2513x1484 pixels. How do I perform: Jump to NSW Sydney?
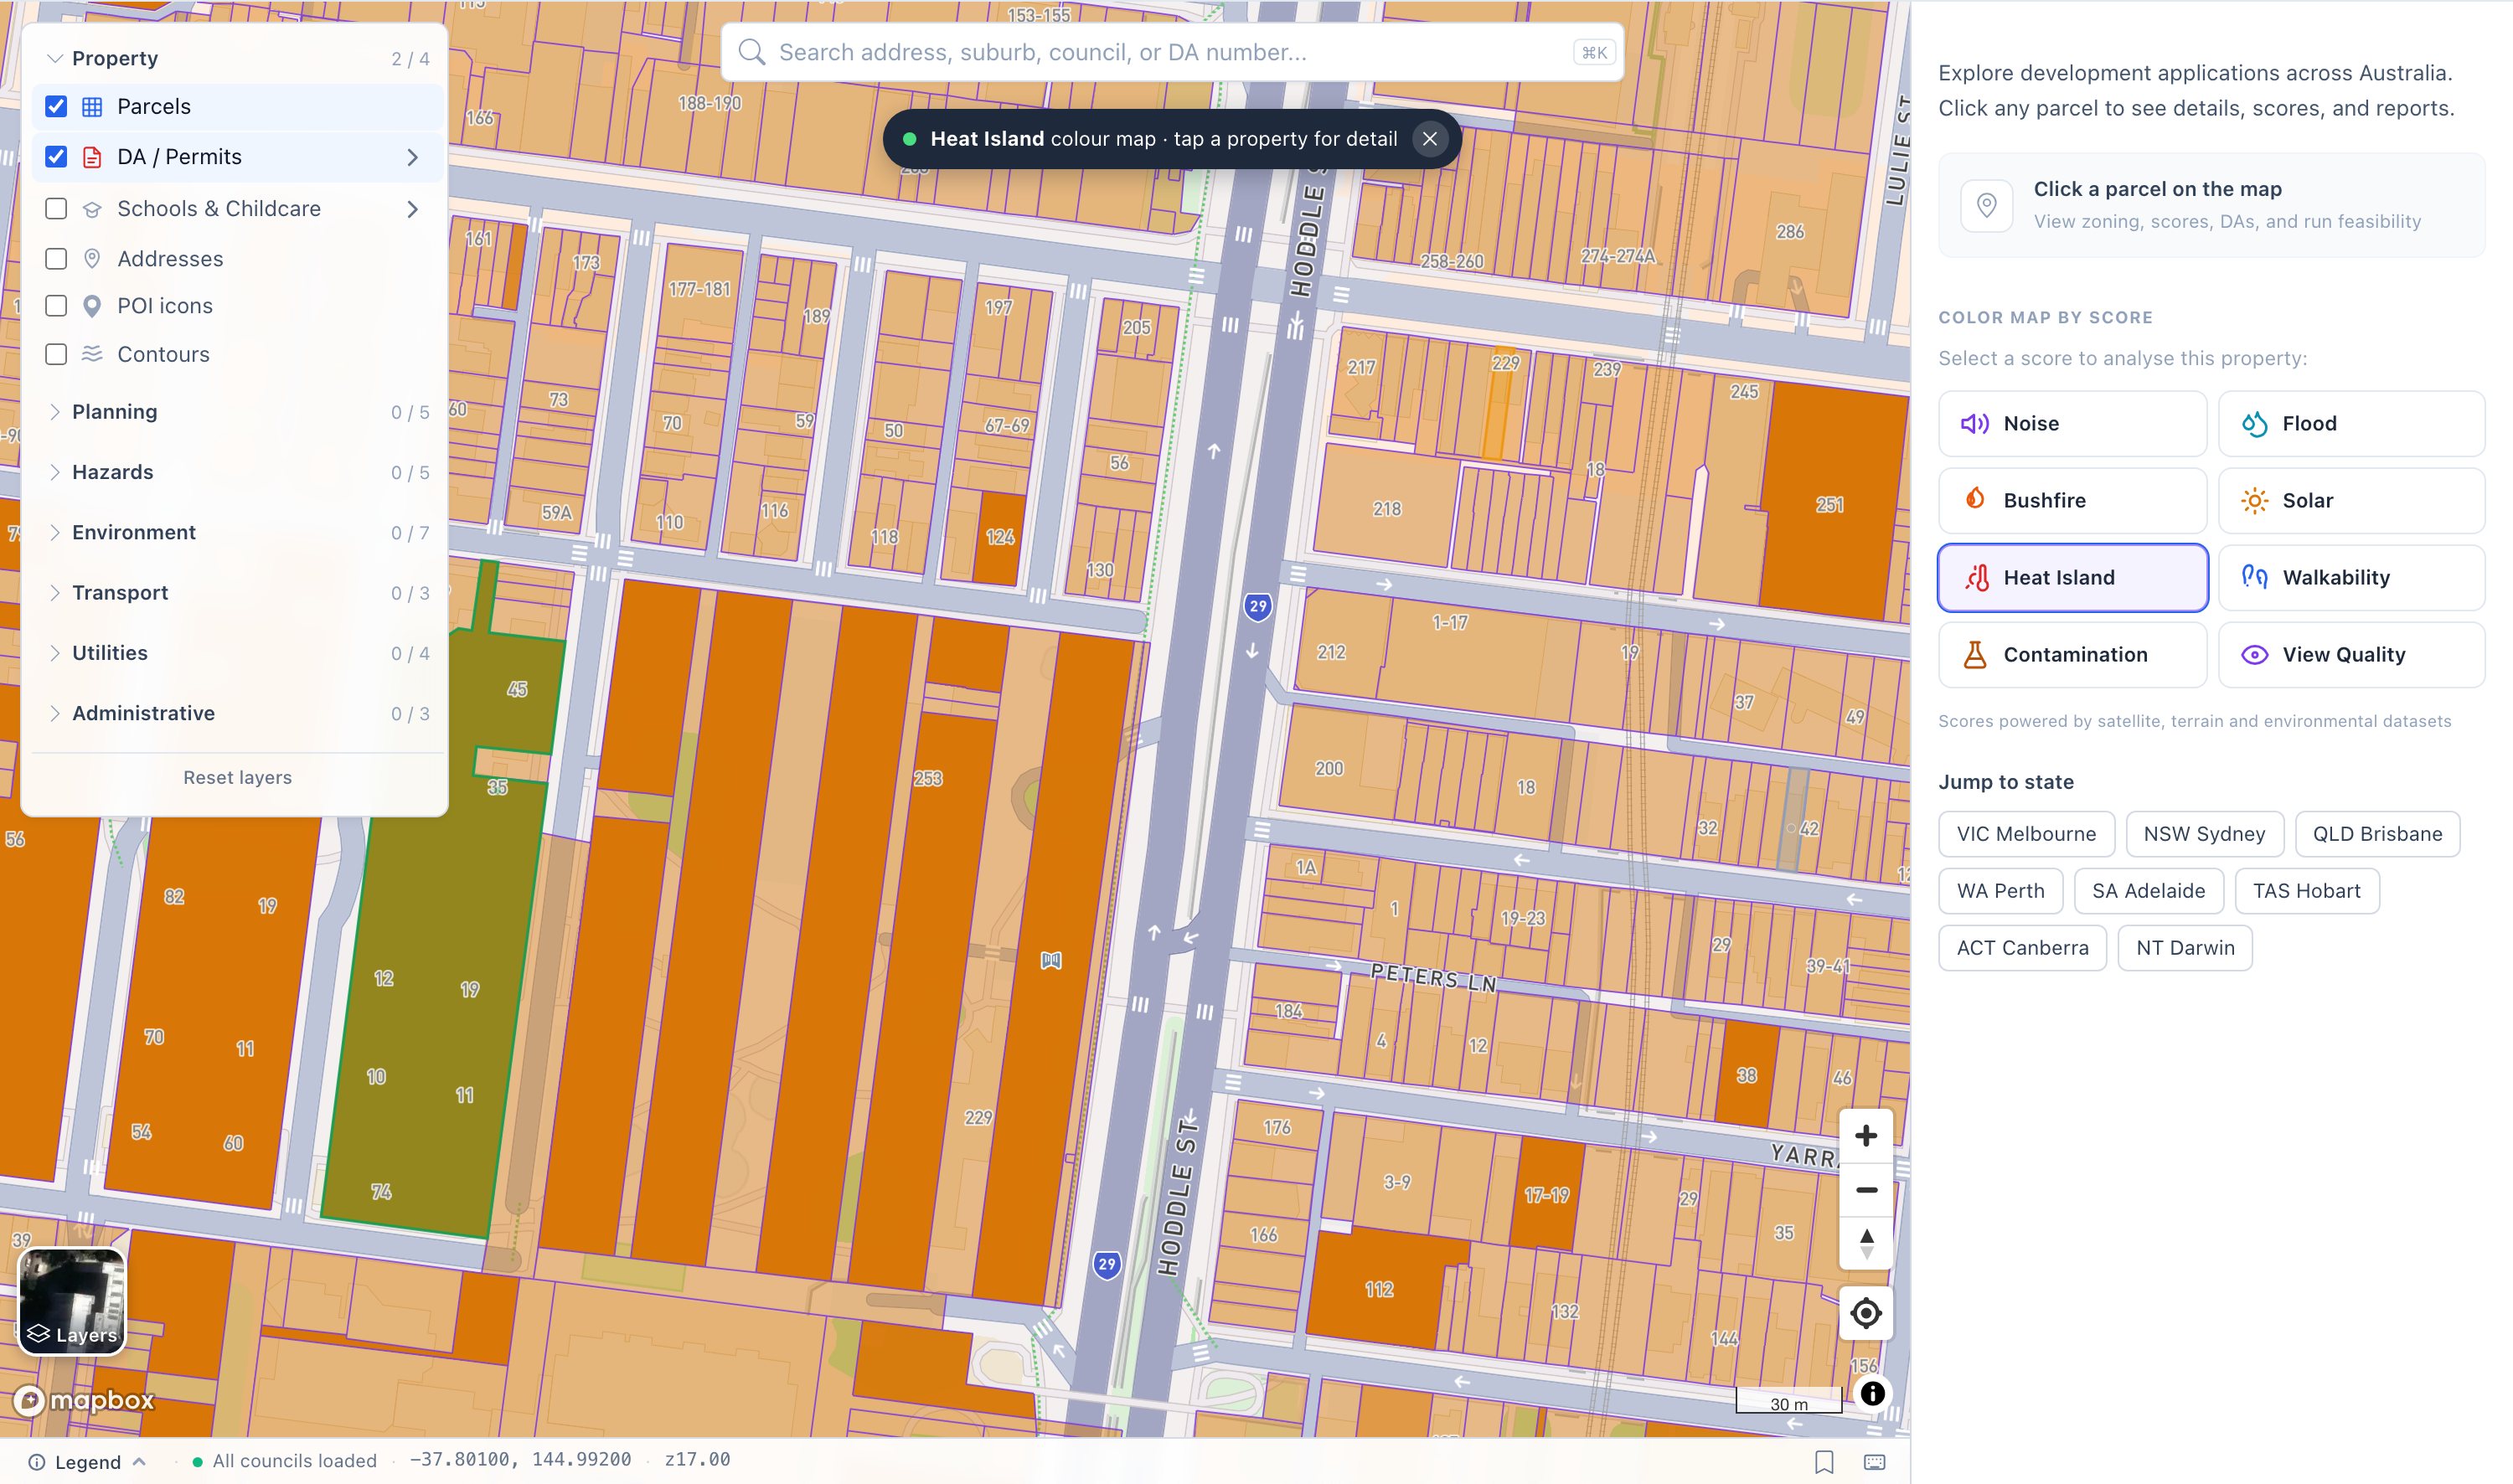(2204, 834)
